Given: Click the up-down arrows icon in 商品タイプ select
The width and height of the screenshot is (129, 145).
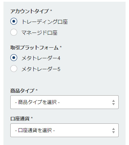Looking at the screenshot, I should click(x=114, y=102).
